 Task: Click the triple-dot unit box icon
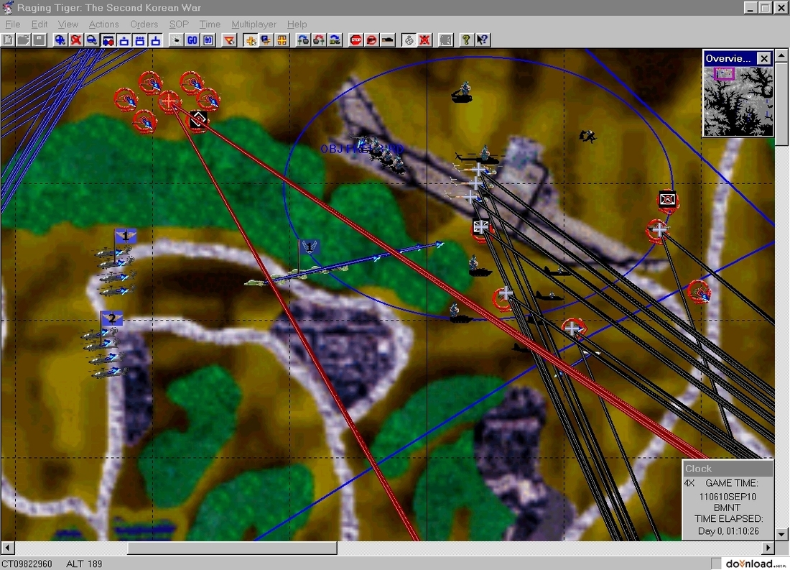[140, 40]
